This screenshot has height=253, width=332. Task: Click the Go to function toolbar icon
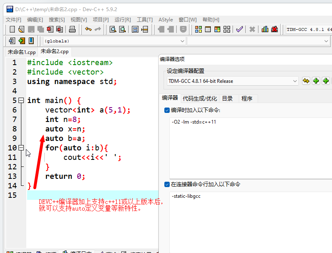135,29
